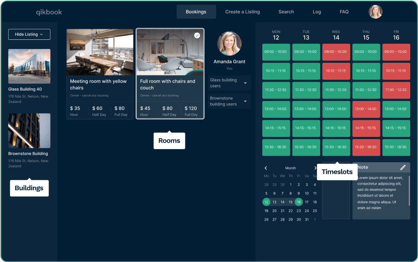
Task: Click the pencil edit icon in Note
Action: [403, 167]
